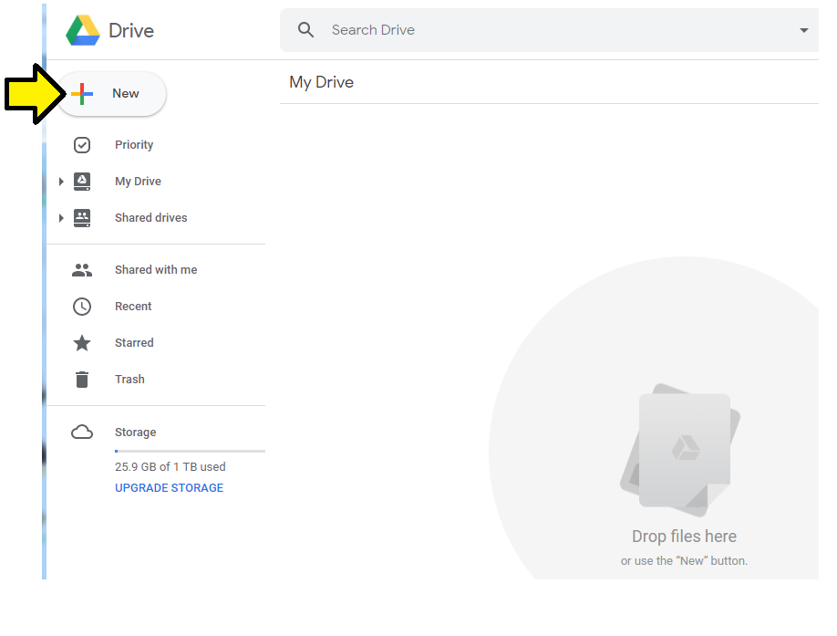837x636 pixels.
Task: Click the Google Drive logo icon
Action: [x=83, y=30]
